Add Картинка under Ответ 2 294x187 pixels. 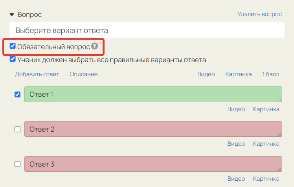pos(266,144)
